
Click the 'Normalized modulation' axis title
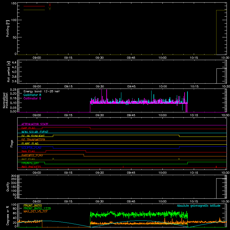click(5, 100)
